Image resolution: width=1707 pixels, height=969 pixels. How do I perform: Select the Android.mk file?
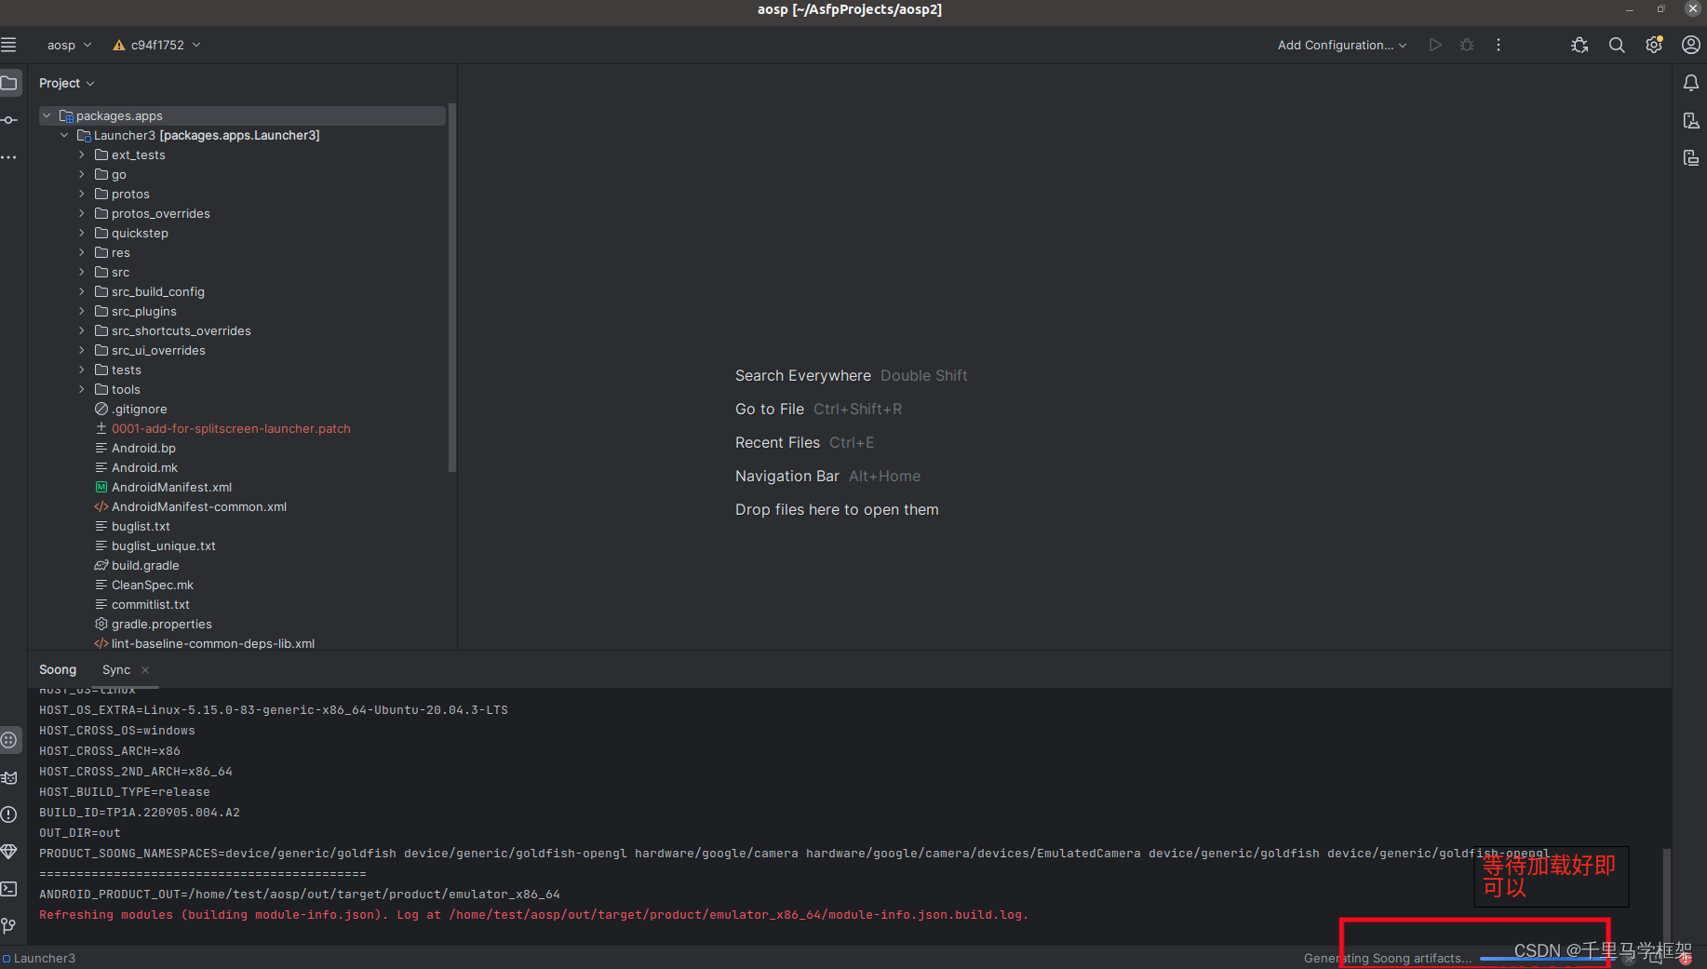pos(144,467)
